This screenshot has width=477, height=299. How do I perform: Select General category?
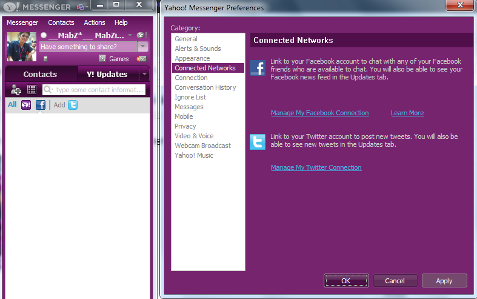(x=208, y=39)
